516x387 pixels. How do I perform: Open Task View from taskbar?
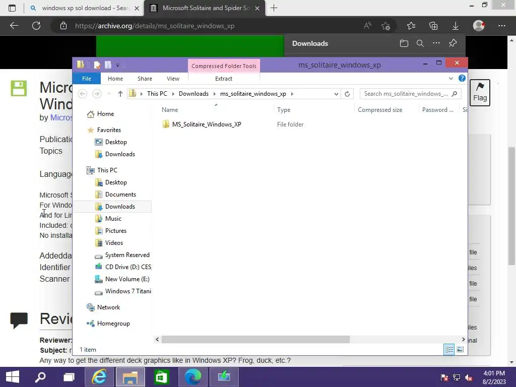tap(69, 377)
